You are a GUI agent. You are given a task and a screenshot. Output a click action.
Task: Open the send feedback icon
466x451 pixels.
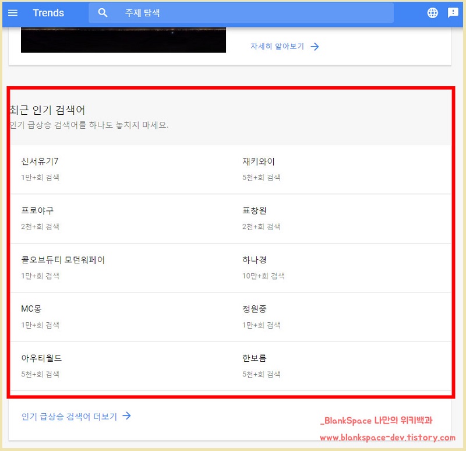click(x=453, y=13)
